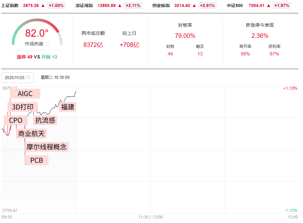This screenshot has width=303, height=223.
Task: Click the calendar icon in date field
Action: point(28,78)
